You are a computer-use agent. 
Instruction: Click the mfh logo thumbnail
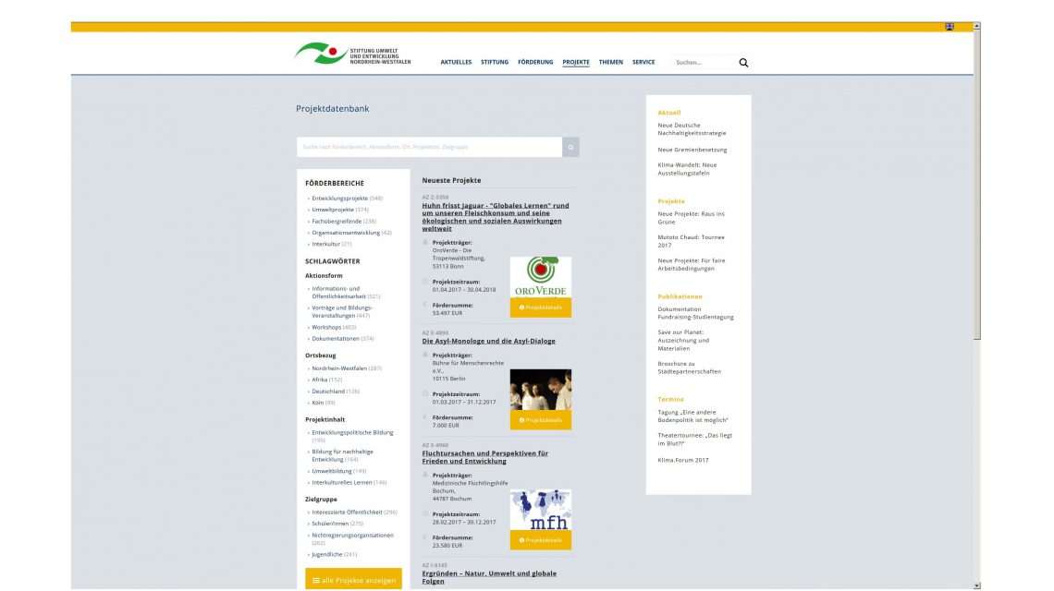(x=541, y=510)
